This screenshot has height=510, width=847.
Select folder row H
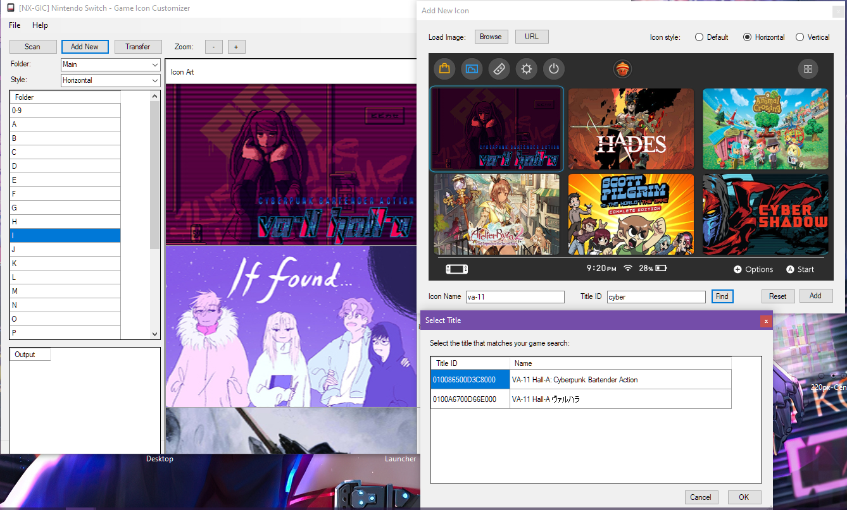[x=65, y=222]
